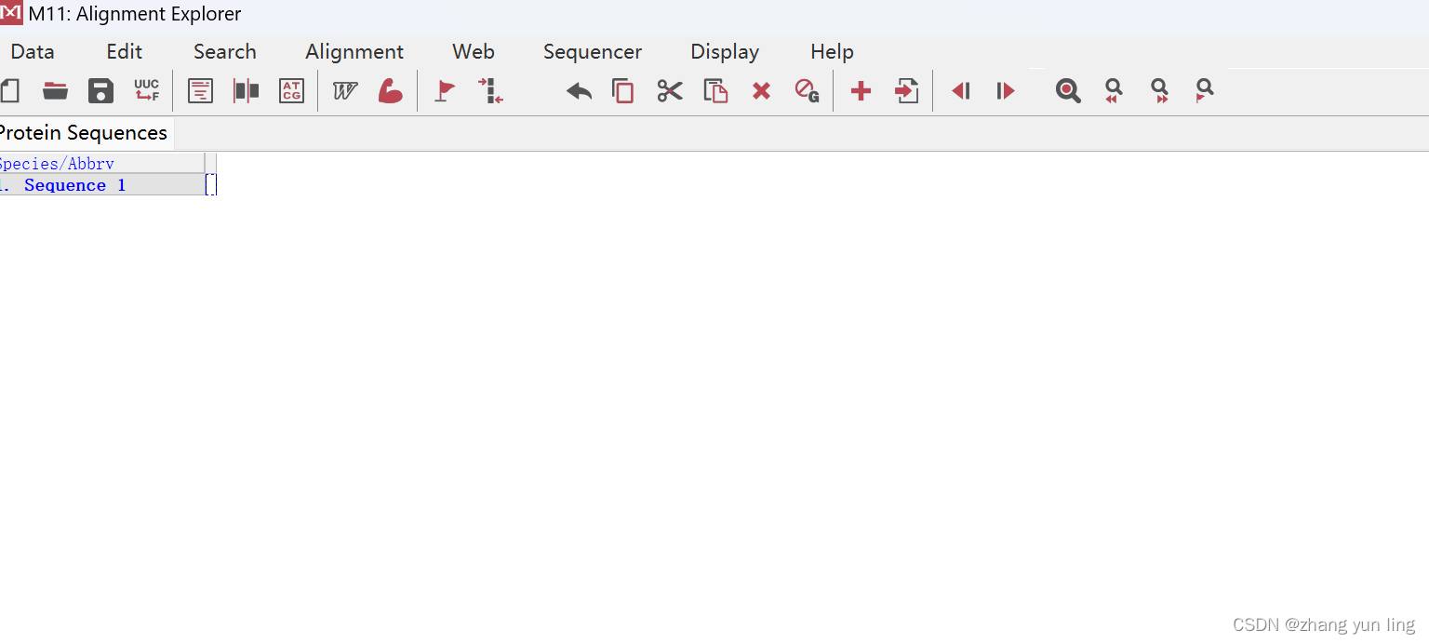Click the UUC to F translate icon
This screenshot has height=643, width=1429.
pyautogui.click(x=147, y=90)
